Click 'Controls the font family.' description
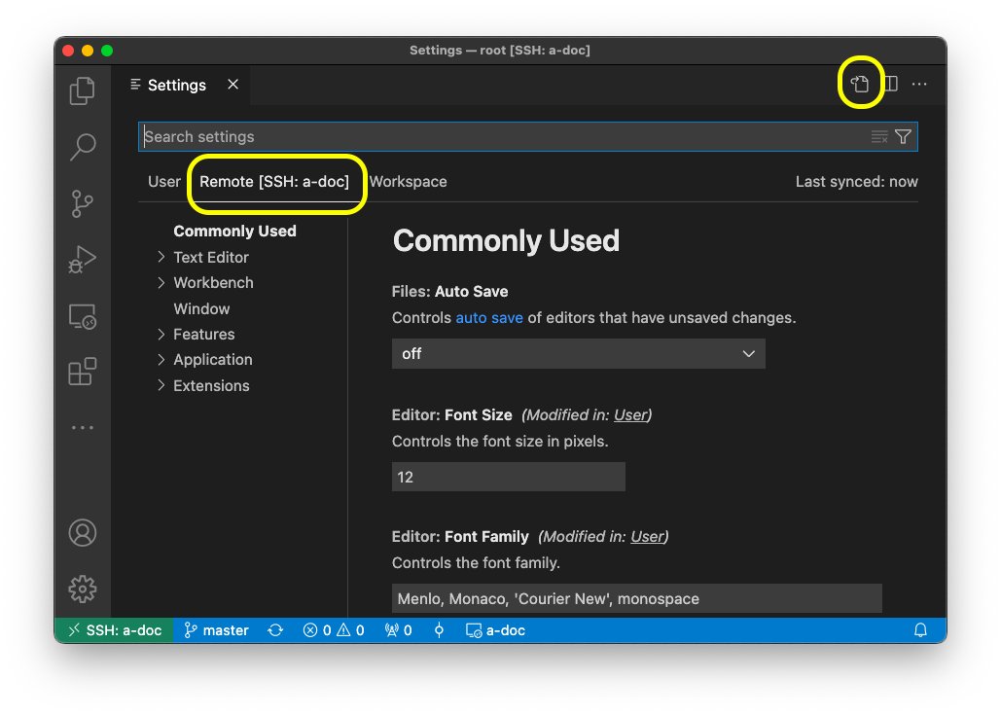 (476, 563)
